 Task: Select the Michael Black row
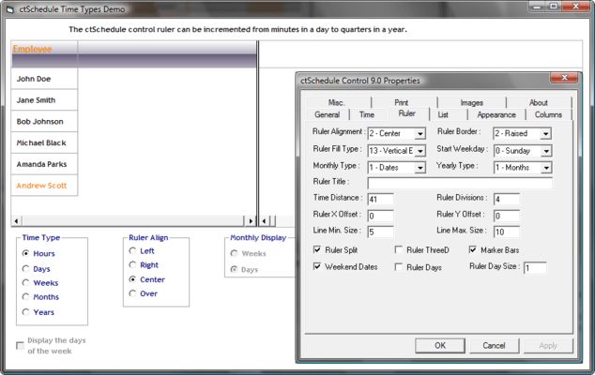tap(44, 142)
